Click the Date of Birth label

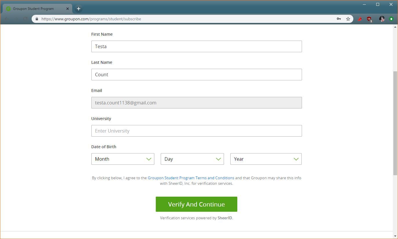pyautogui.click(x=104, y=147)
